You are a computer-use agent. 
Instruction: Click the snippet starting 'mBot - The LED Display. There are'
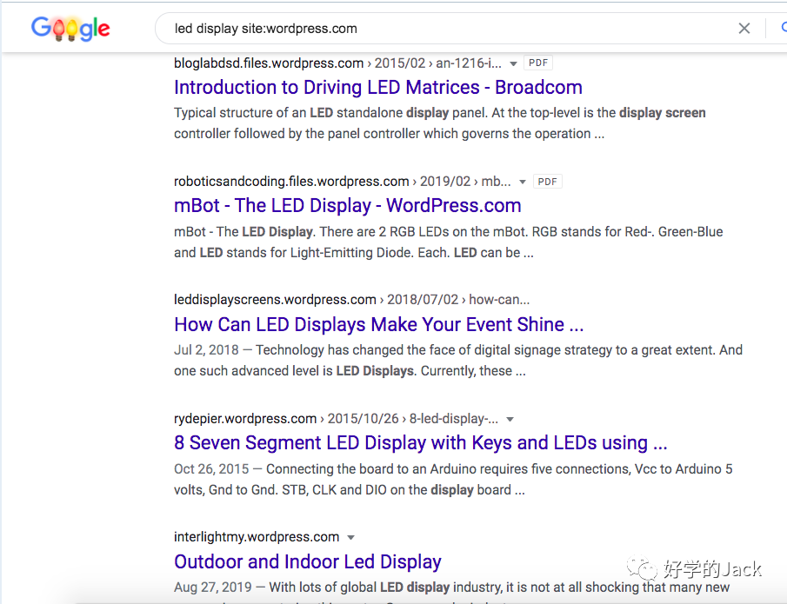[x=448, y=242]
